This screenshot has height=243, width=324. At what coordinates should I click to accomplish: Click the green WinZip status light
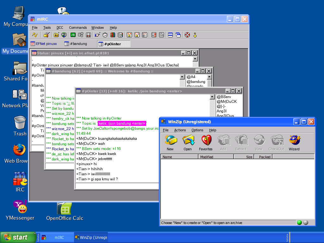[x=299, y=222]
